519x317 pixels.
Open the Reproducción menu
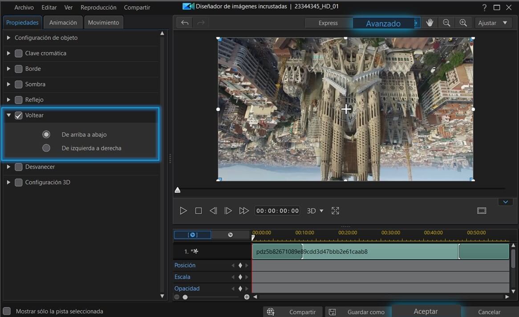pos(98,8)
